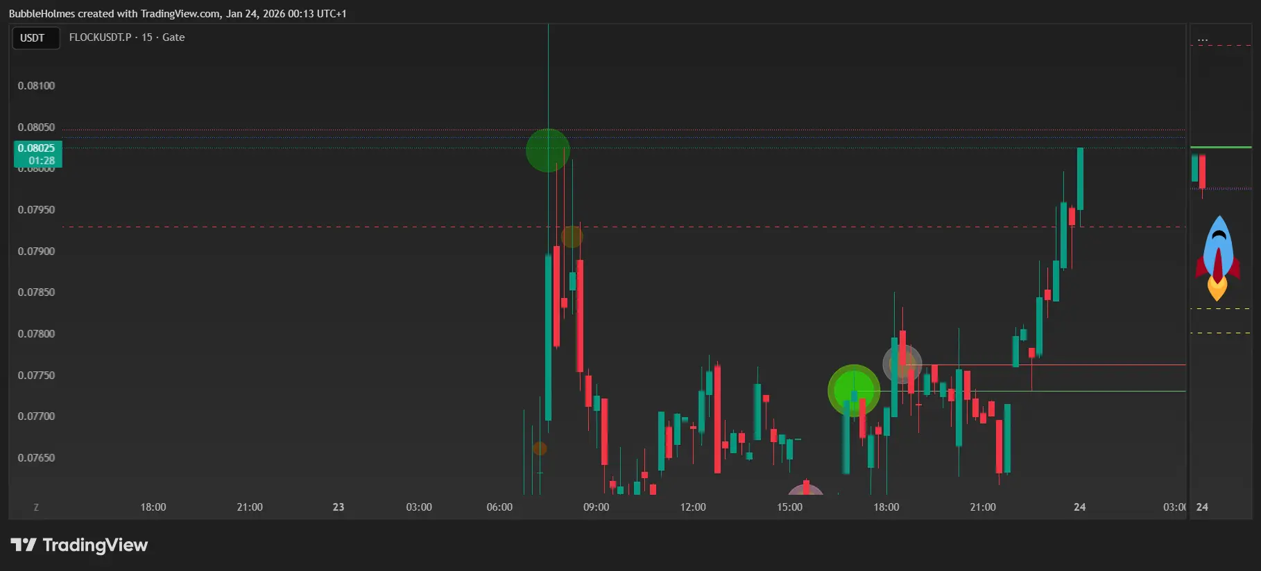This screenshot has width=1261, height=571.
Task: Click the 0.07700 price axis label
Action: click(36, 416)
